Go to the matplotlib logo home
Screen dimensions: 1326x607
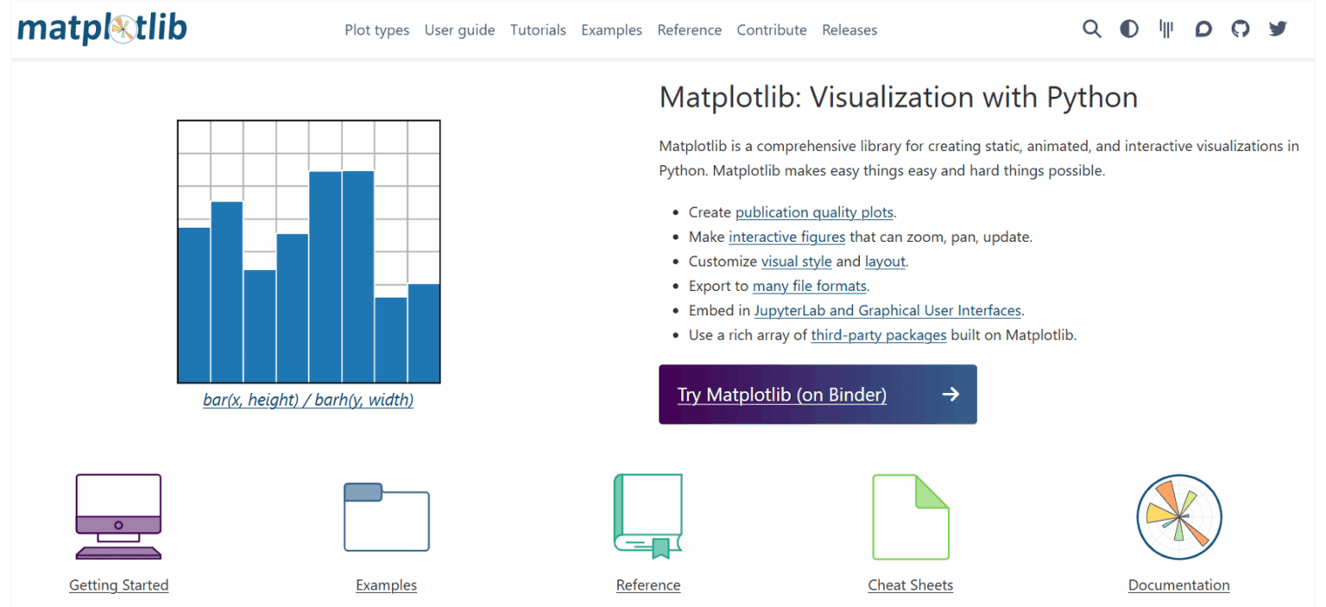click(x=102, y=29)
